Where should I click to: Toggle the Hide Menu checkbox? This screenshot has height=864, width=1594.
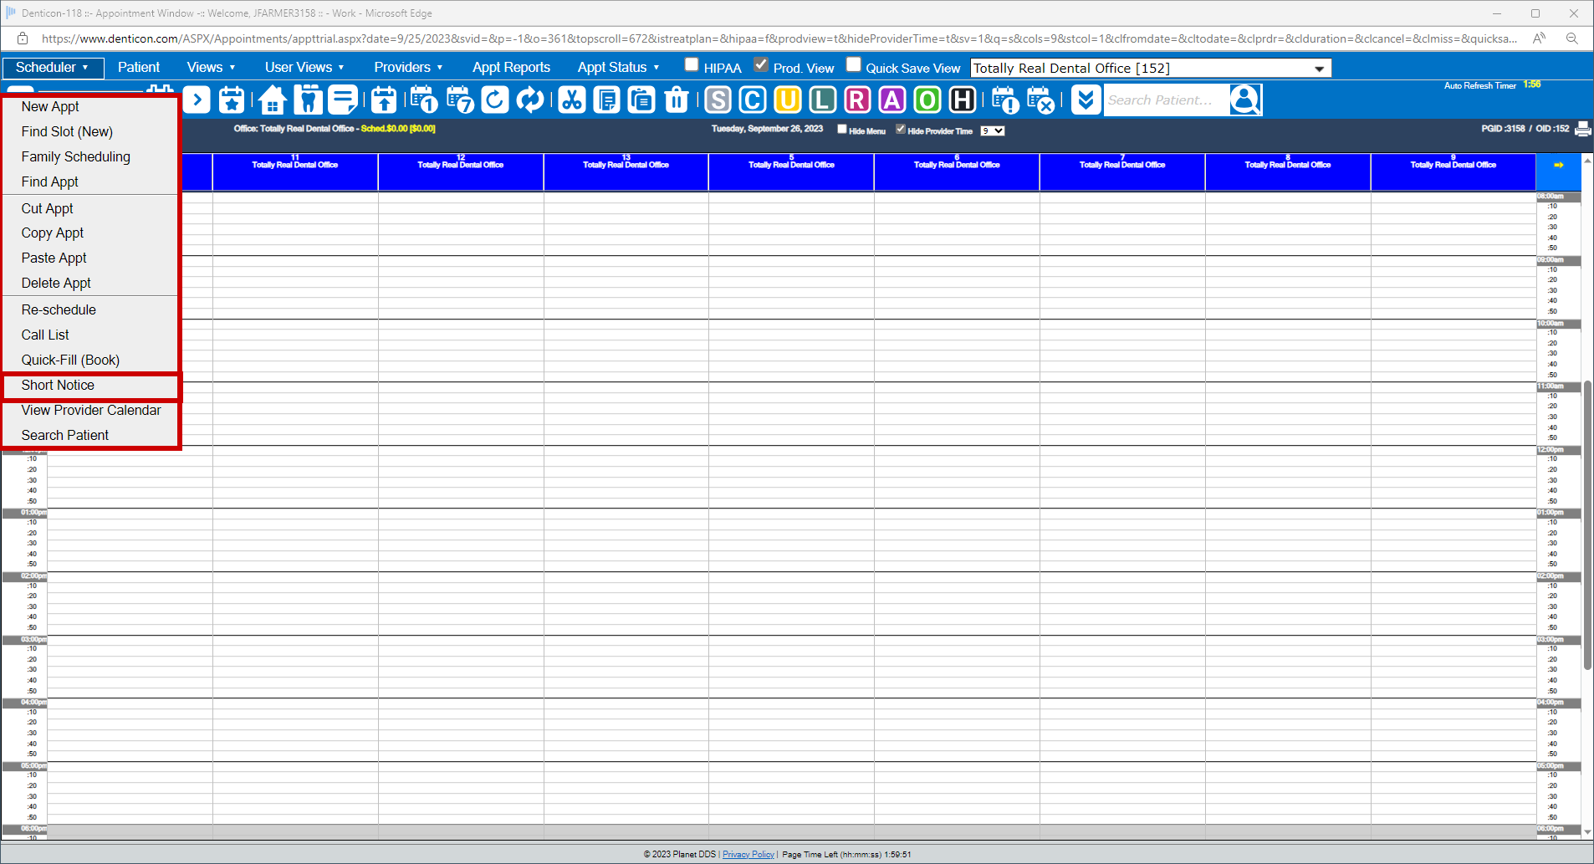[842, 130]
